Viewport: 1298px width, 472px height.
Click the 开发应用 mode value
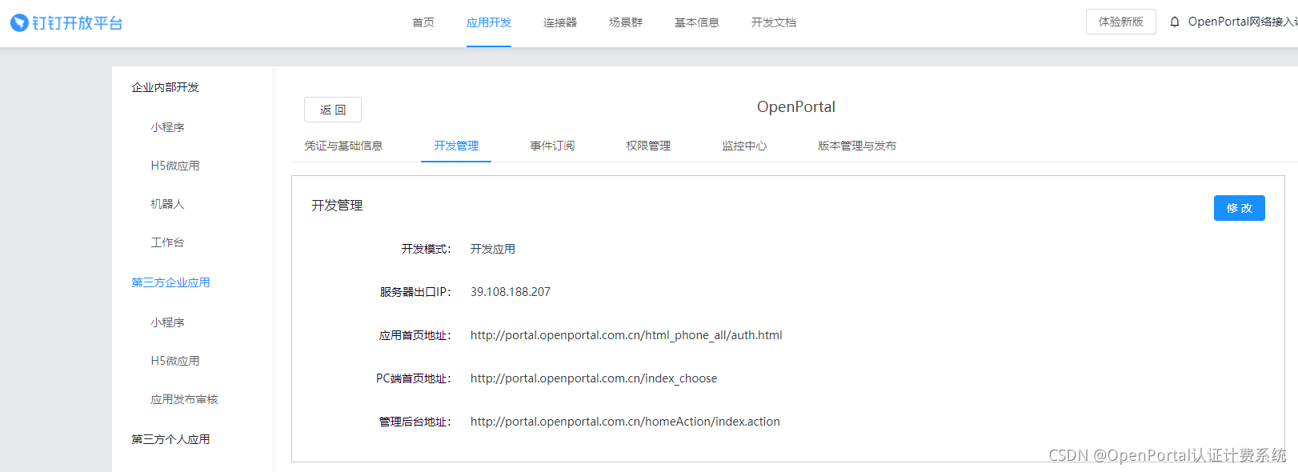point(493,249)
